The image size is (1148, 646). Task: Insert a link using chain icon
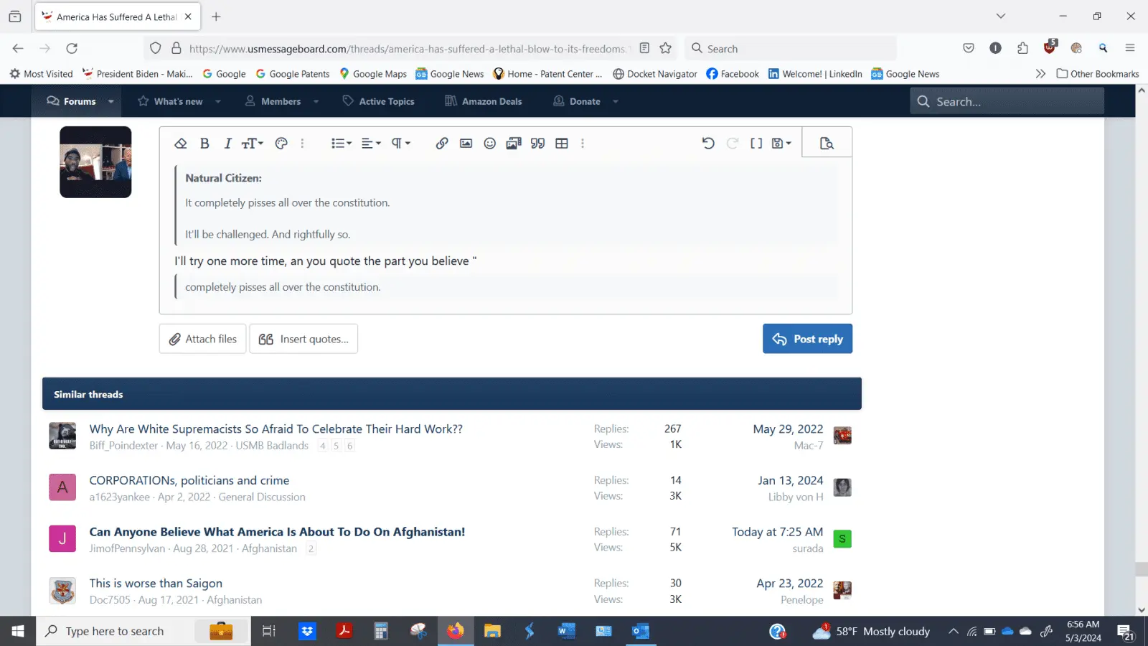[x=442, y=144]
